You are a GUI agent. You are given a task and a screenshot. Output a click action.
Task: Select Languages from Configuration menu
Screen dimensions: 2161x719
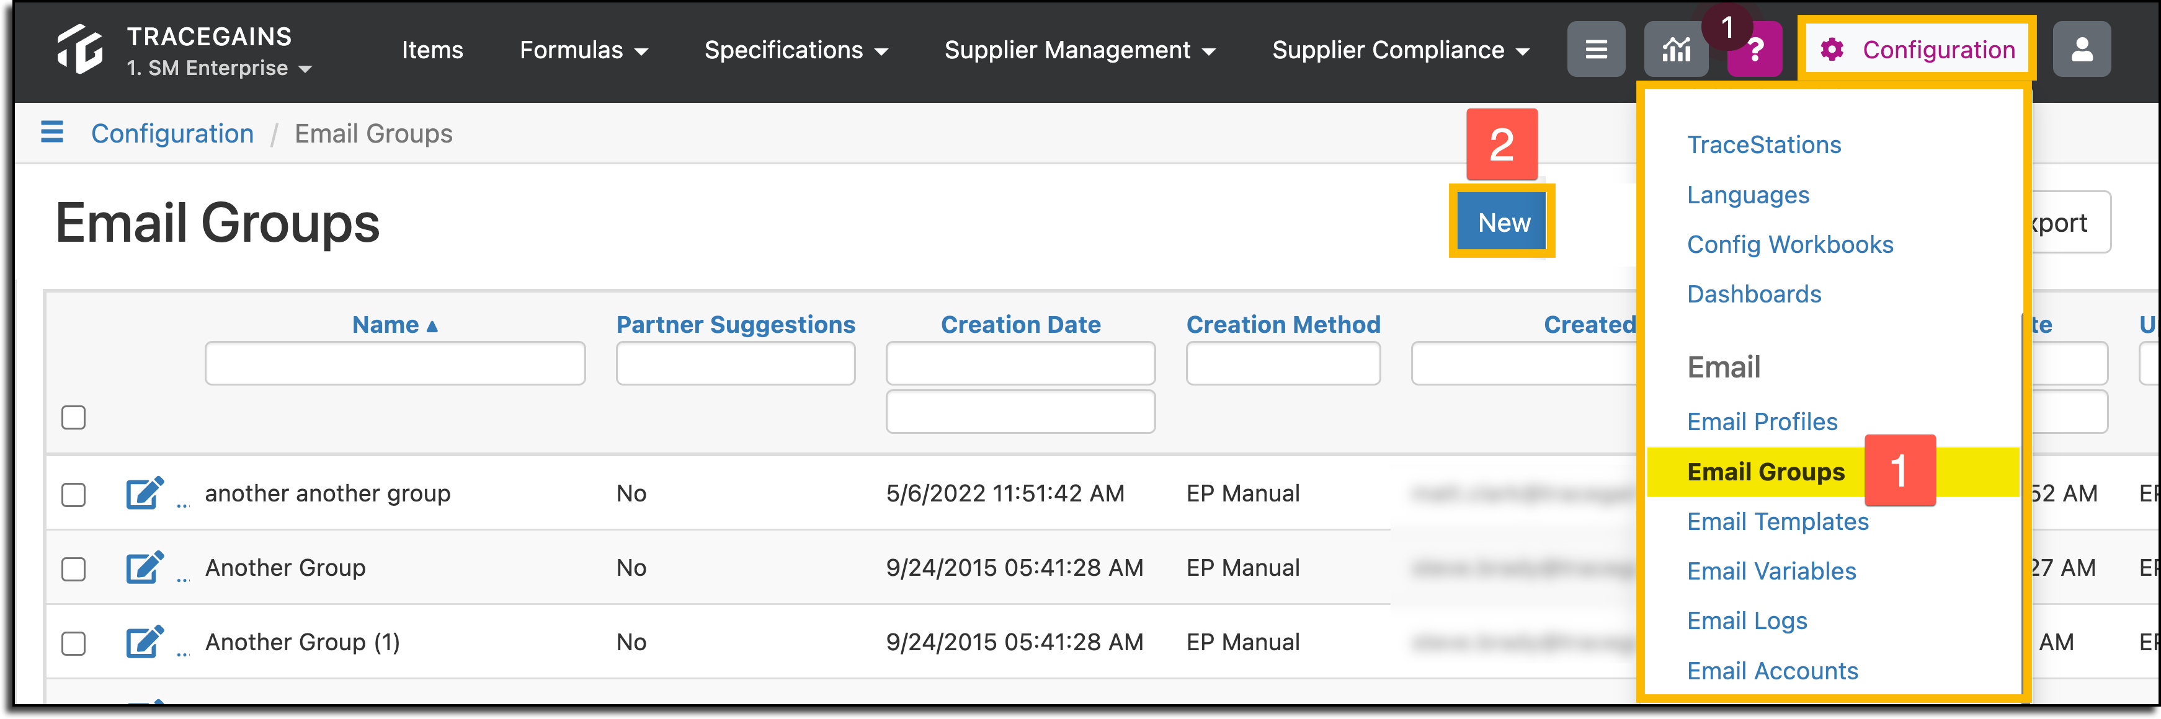click(1747, 195)
